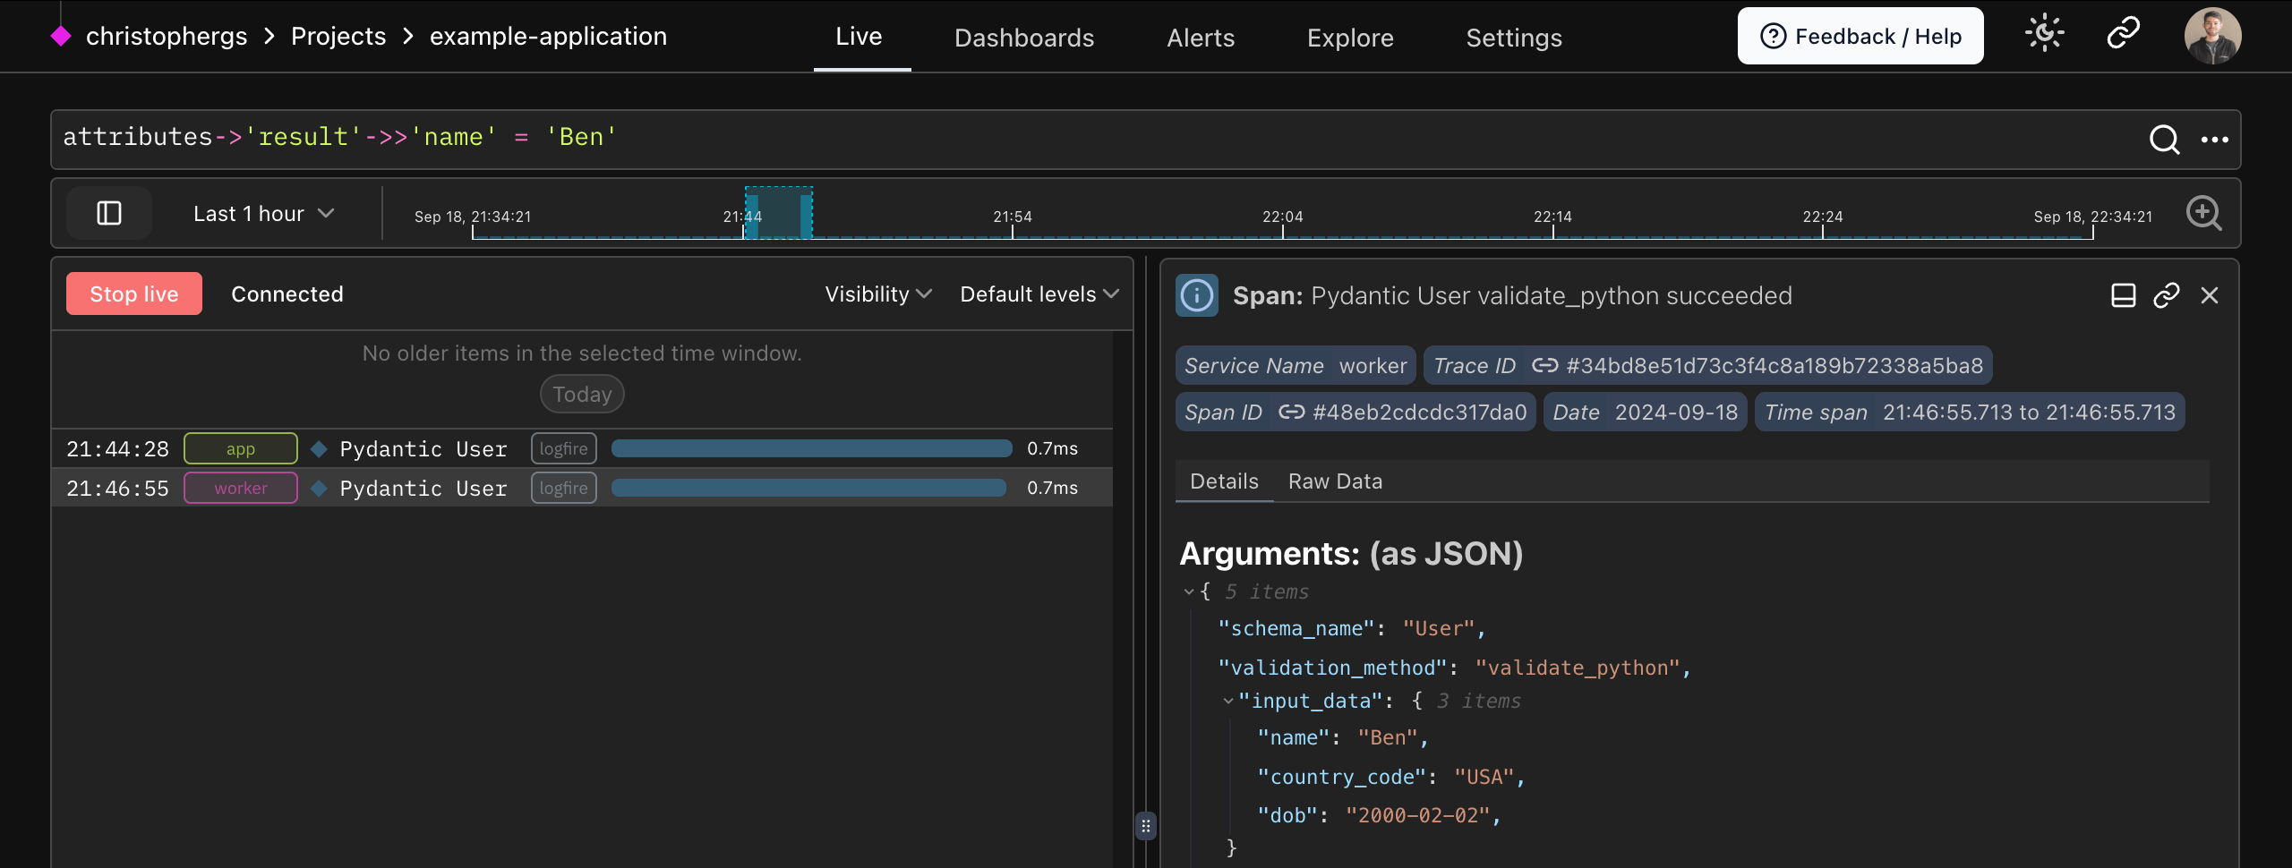Screen dimensions: 2292x868
Task: Copy the span link via the link icon
Action: (x=2167, y=294)
